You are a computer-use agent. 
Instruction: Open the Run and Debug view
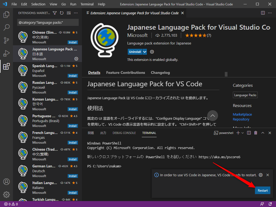point(6,53)
